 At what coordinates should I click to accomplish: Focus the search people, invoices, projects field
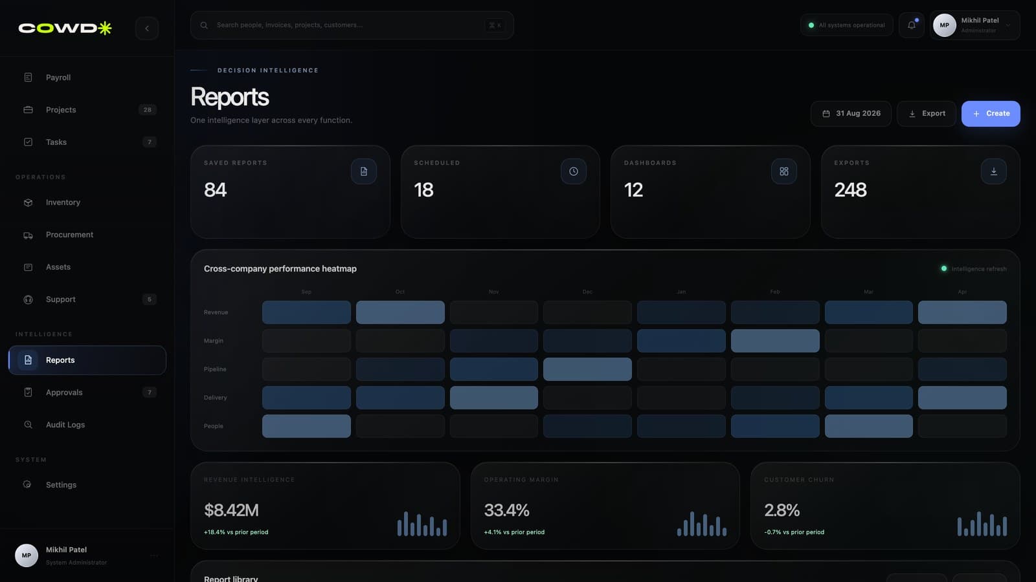click(352, 25)
